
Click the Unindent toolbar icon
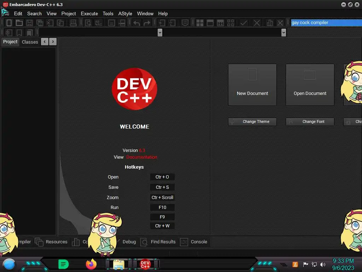[x=172, y=23]
